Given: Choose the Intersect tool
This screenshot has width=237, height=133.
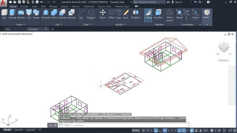Looking at the screenshot, I should pos(71,14).
